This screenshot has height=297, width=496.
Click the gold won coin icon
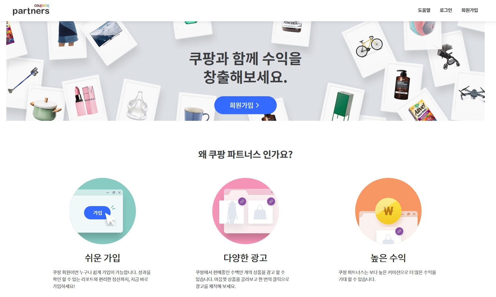coord(388,211)
